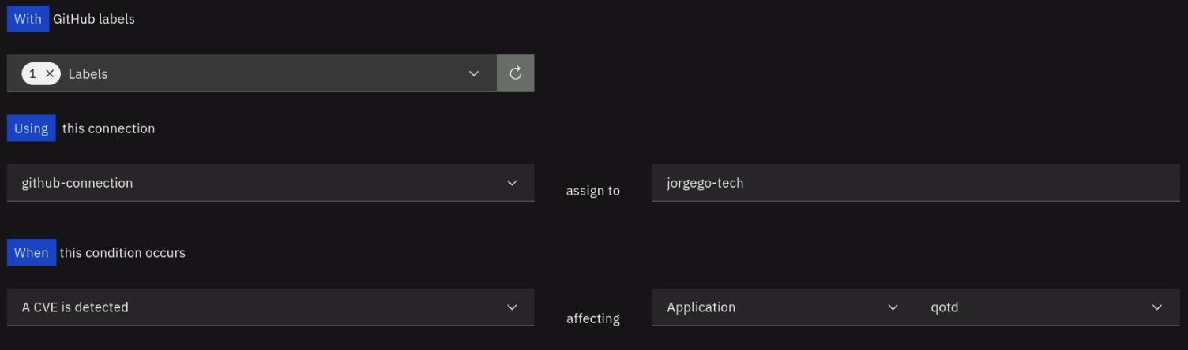
Task: Open the github-connection dropdown
Action: click(261, 183)
